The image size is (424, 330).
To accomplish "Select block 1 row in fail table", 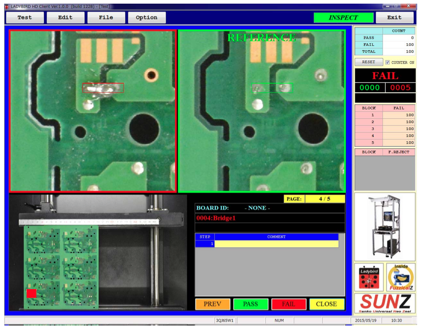I will 385,115.
